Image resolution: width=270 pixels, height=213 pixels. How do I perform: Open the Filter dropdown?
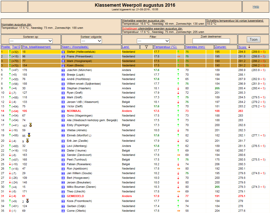tap(153, 41)
